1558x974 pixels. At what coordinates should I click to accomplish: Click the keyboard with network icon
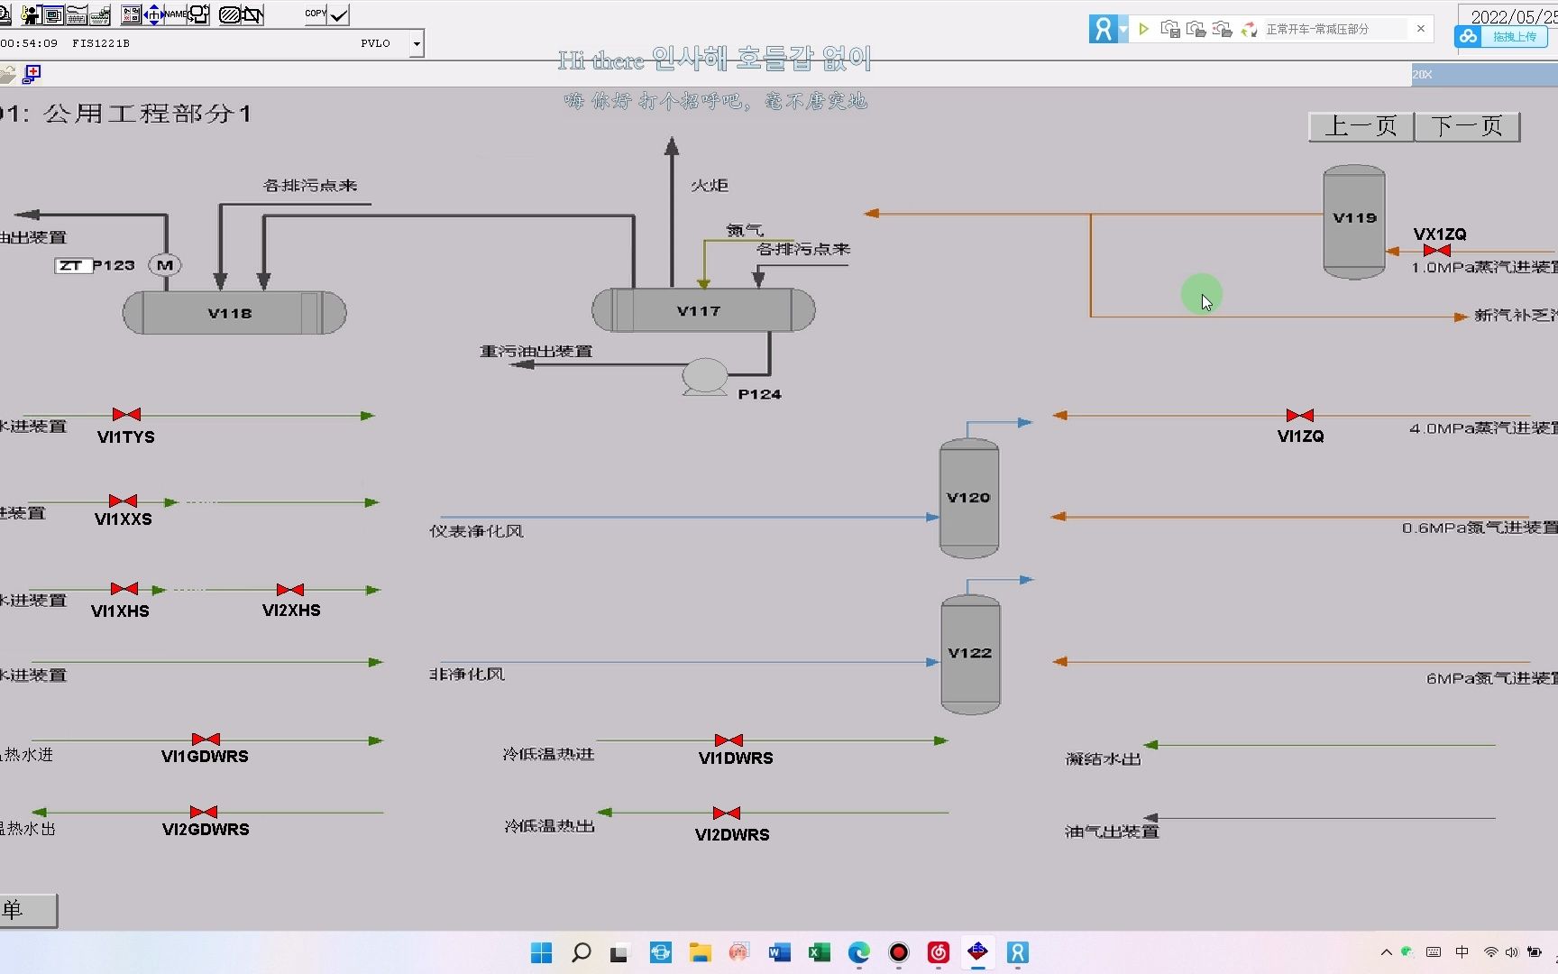100,14
